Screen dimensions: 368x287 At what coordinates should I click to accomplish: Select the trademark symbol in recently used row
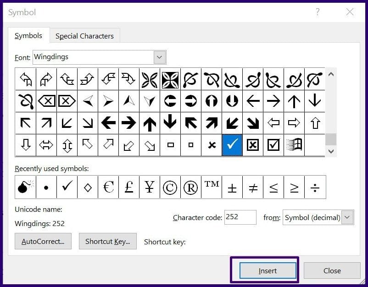click(x=212, y=187)
